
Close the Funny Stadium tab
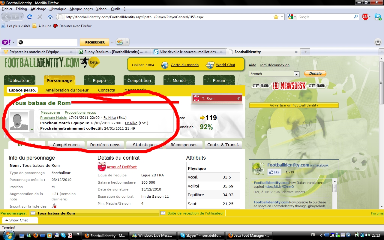[147, 52]
